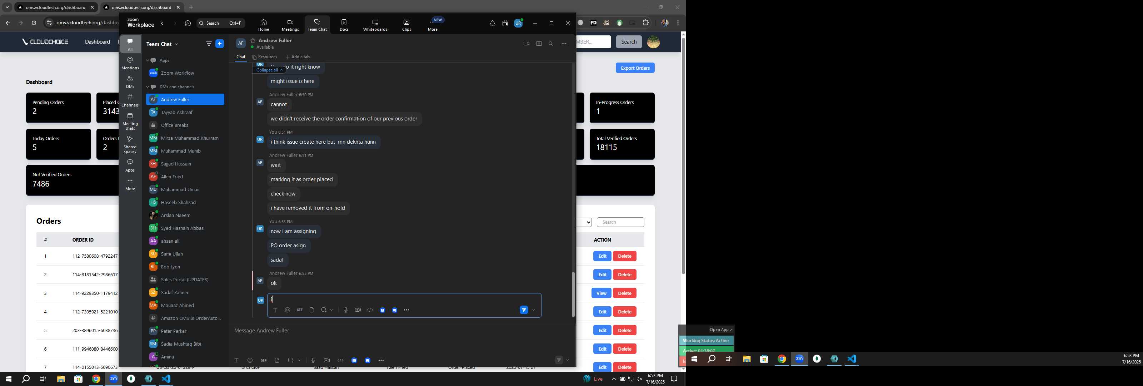Star Andrew Fuller as favorite
Screen dimensions: 1143x386
click(x=253, y=40)
